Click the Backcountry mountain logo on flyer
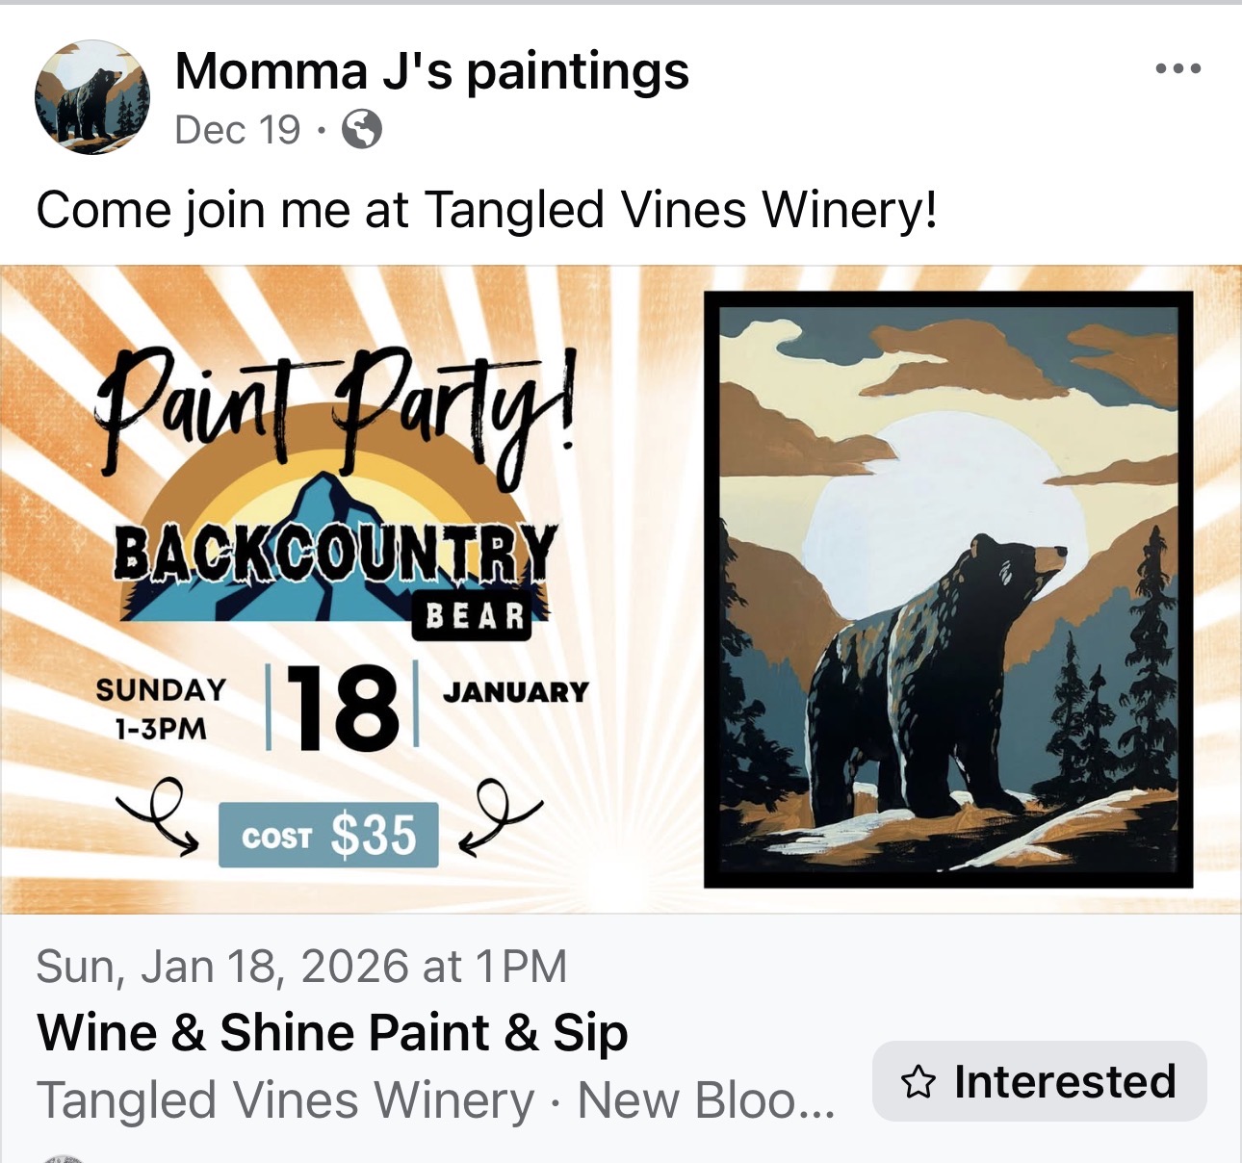This screenshot has width=1242, height=1163. pos(332,558)
